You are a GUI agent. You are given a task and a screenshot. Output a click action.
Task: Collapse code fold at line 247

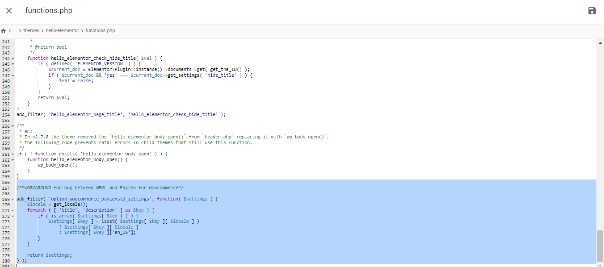(x=13, y=75)
